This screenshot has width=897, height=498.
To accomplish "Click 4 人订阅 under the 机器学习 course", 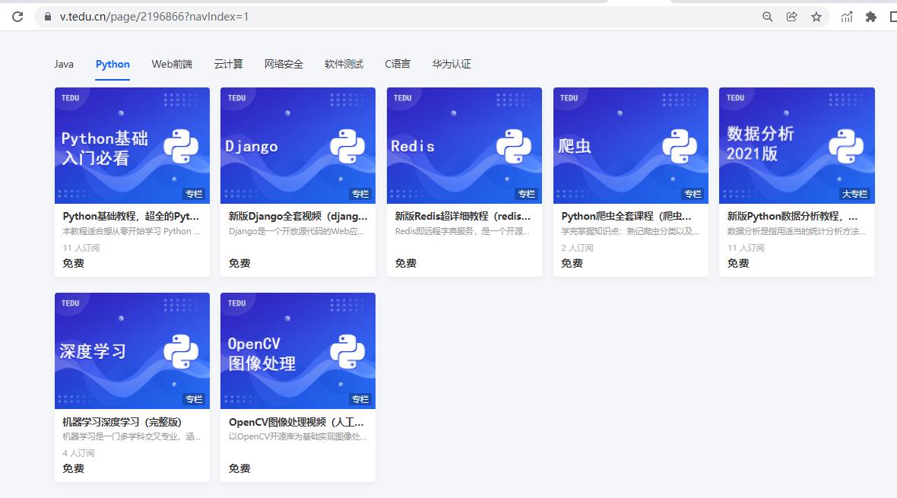I will point(78,453).
